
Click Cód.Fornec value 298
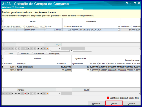67,30
